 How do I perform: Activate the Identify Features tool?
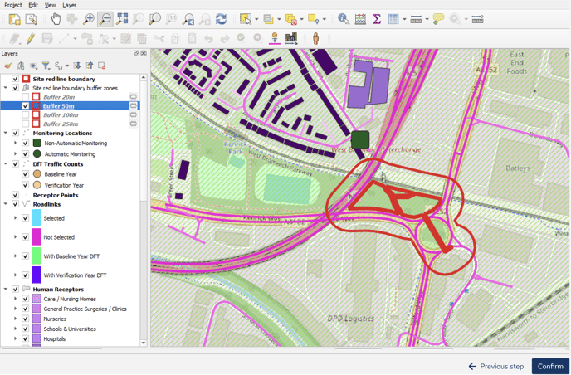coord(343,19)
